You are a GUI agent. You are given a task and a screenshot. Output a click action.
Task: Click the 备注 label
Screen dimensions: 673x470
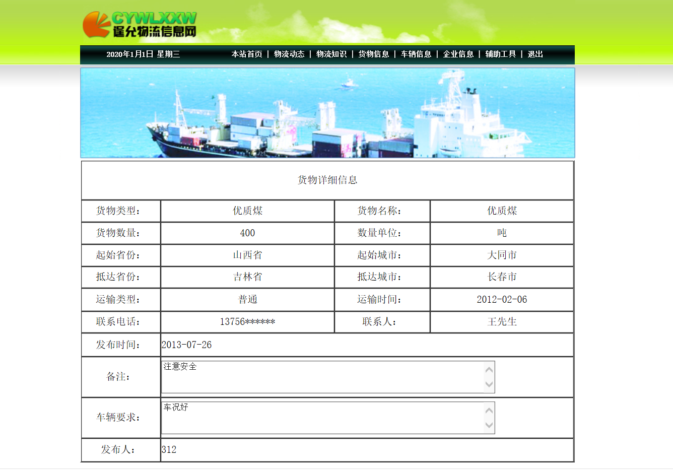tap(118, 376)
